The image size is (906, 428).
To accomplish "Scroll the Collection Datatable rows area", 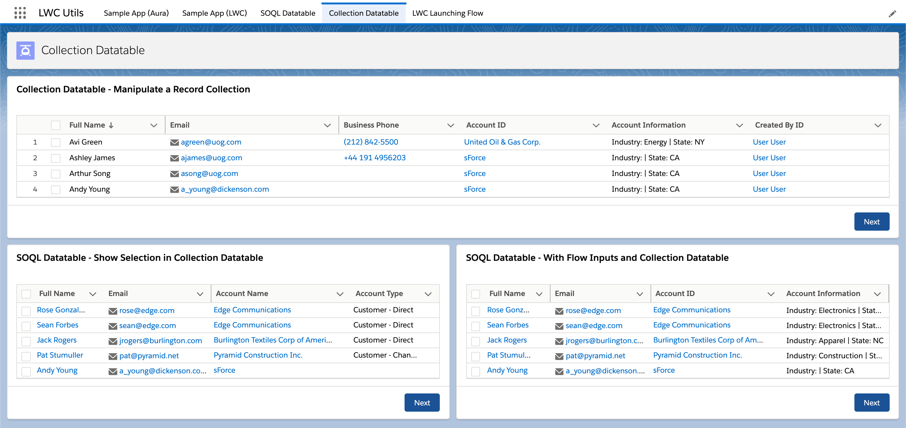I will tap(453, 165).
